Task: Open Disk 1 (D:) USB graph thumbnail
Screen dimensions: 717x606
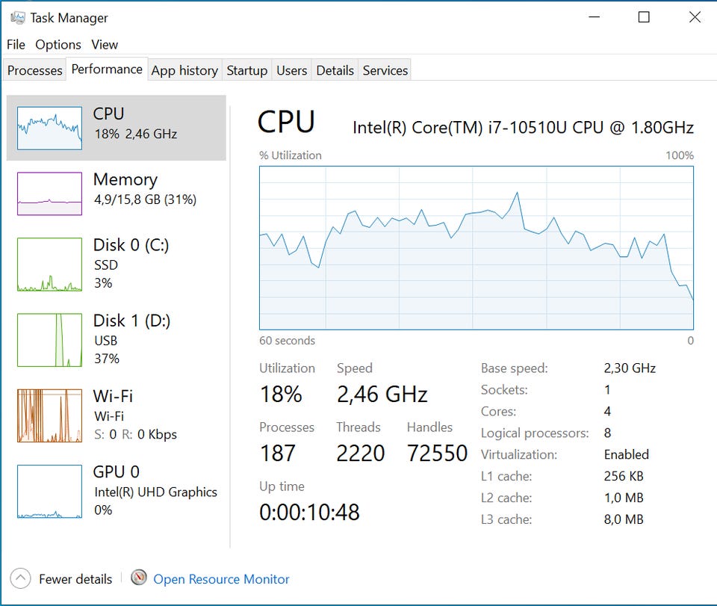Action: tap(49, 340)
